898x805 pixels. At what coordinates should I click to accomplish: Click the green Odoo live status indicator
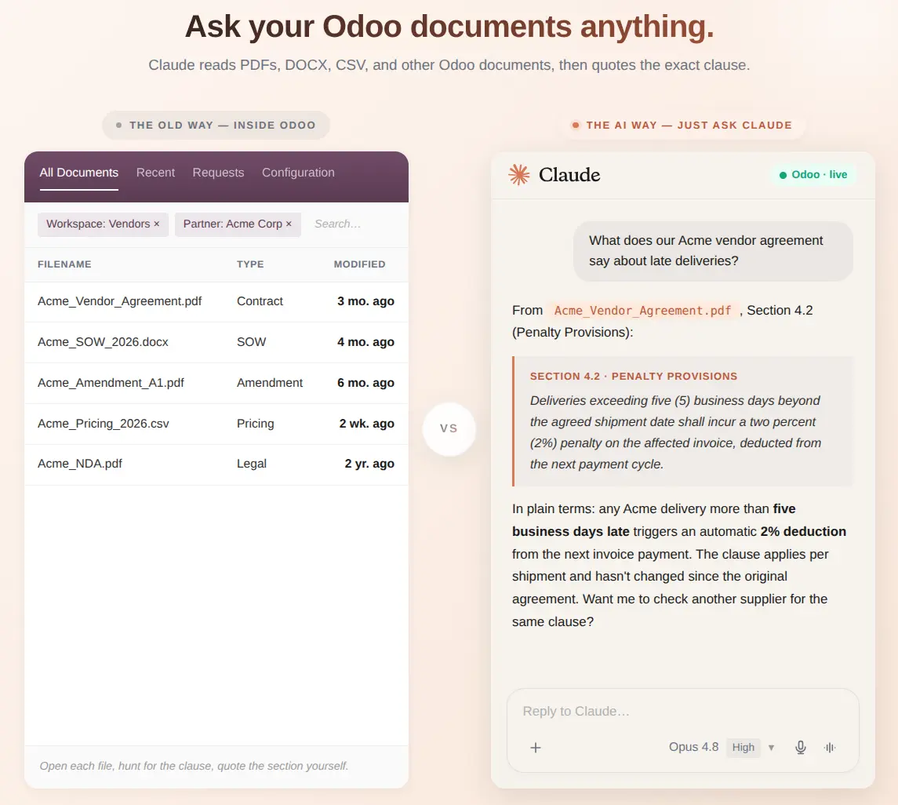[x=813, y=175]
